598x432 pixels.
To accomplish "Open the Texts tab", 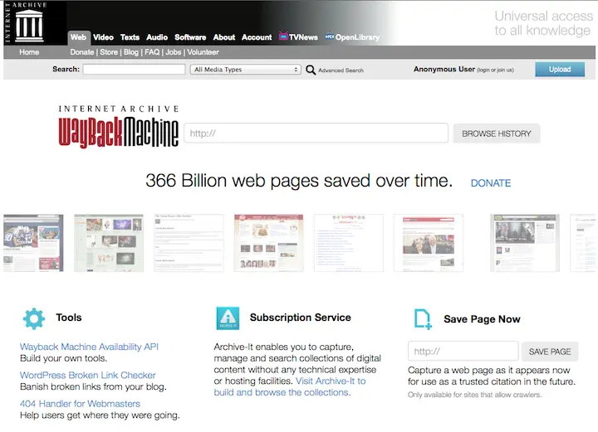I will click(x=130, y=37).
